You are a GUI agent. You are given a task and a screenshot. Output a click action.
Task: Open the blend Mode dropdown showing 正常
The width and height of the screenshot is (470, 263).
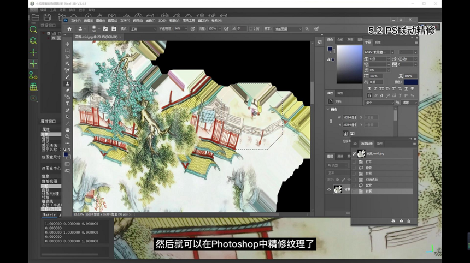click(143, 29)
